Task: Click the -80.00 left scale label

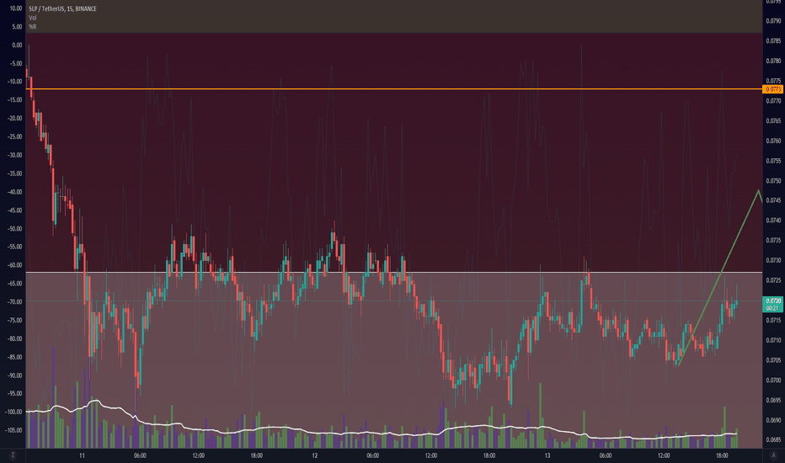Action: coord(14,339)
